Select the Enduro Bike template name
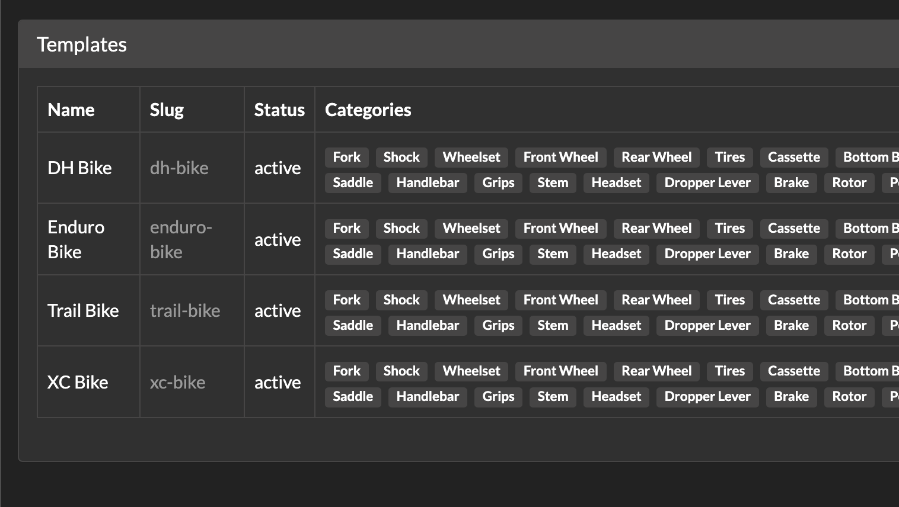The height and width of the screenshot is (507, 899). pos(76,239)
